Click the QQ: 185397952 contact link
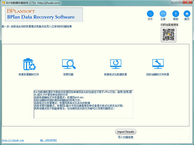 pyautogui.click(x=48, y=140)
